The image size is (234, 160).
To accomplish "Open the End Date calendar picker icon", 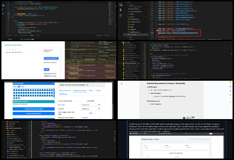I will click(x=99, y=109).
